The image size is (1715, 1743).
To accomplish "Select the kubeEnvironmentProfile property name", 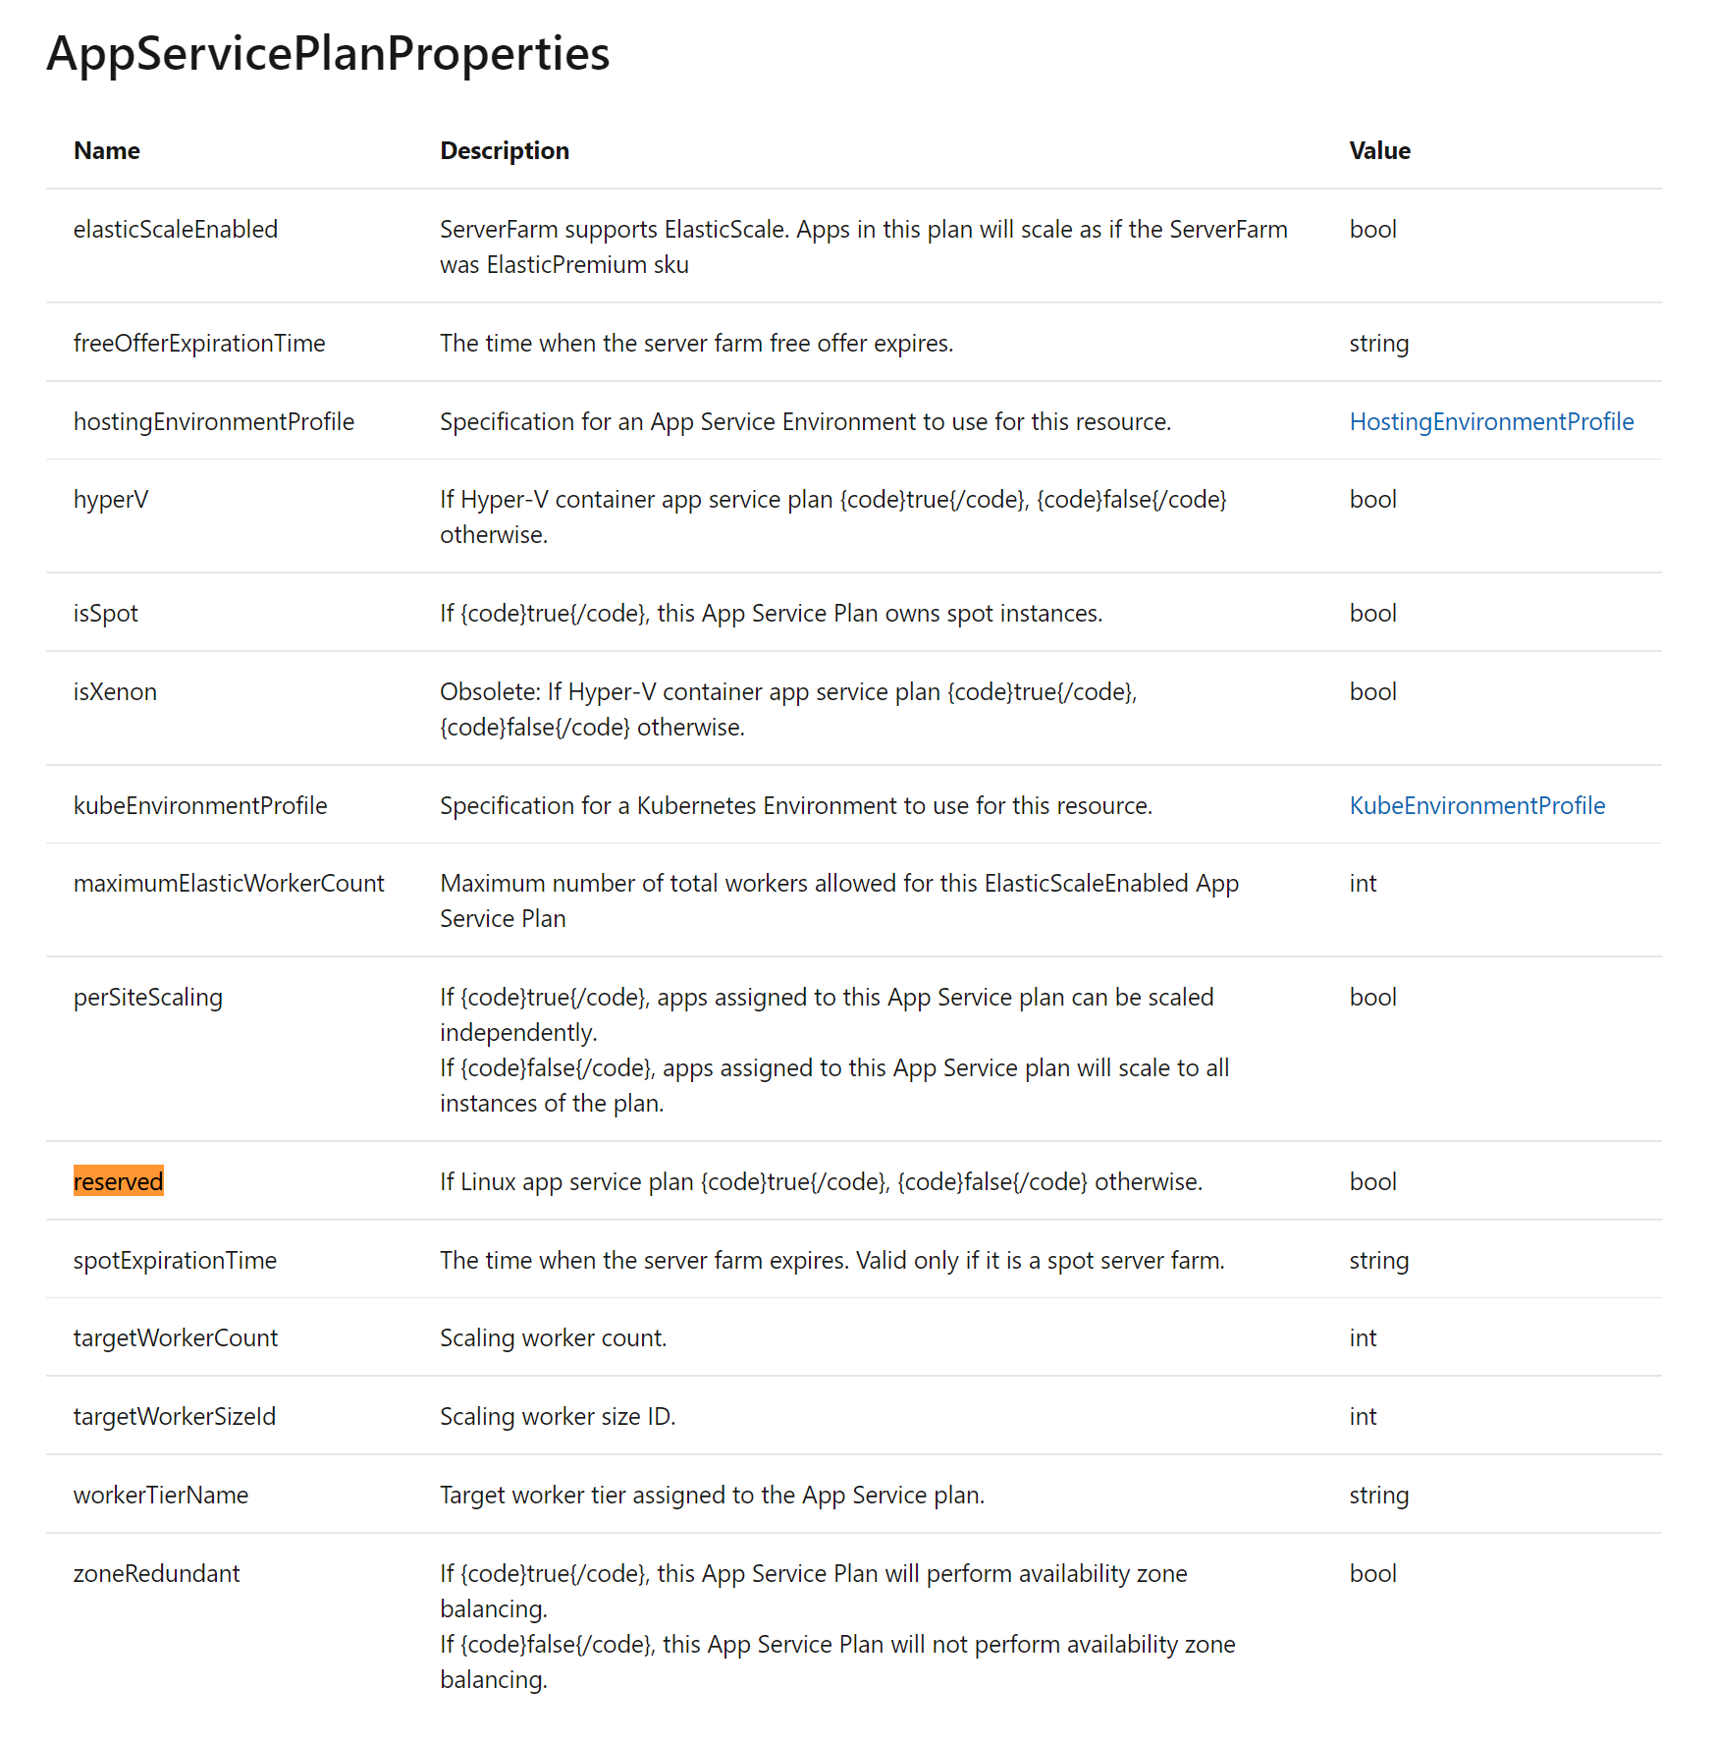I will 200,805.
